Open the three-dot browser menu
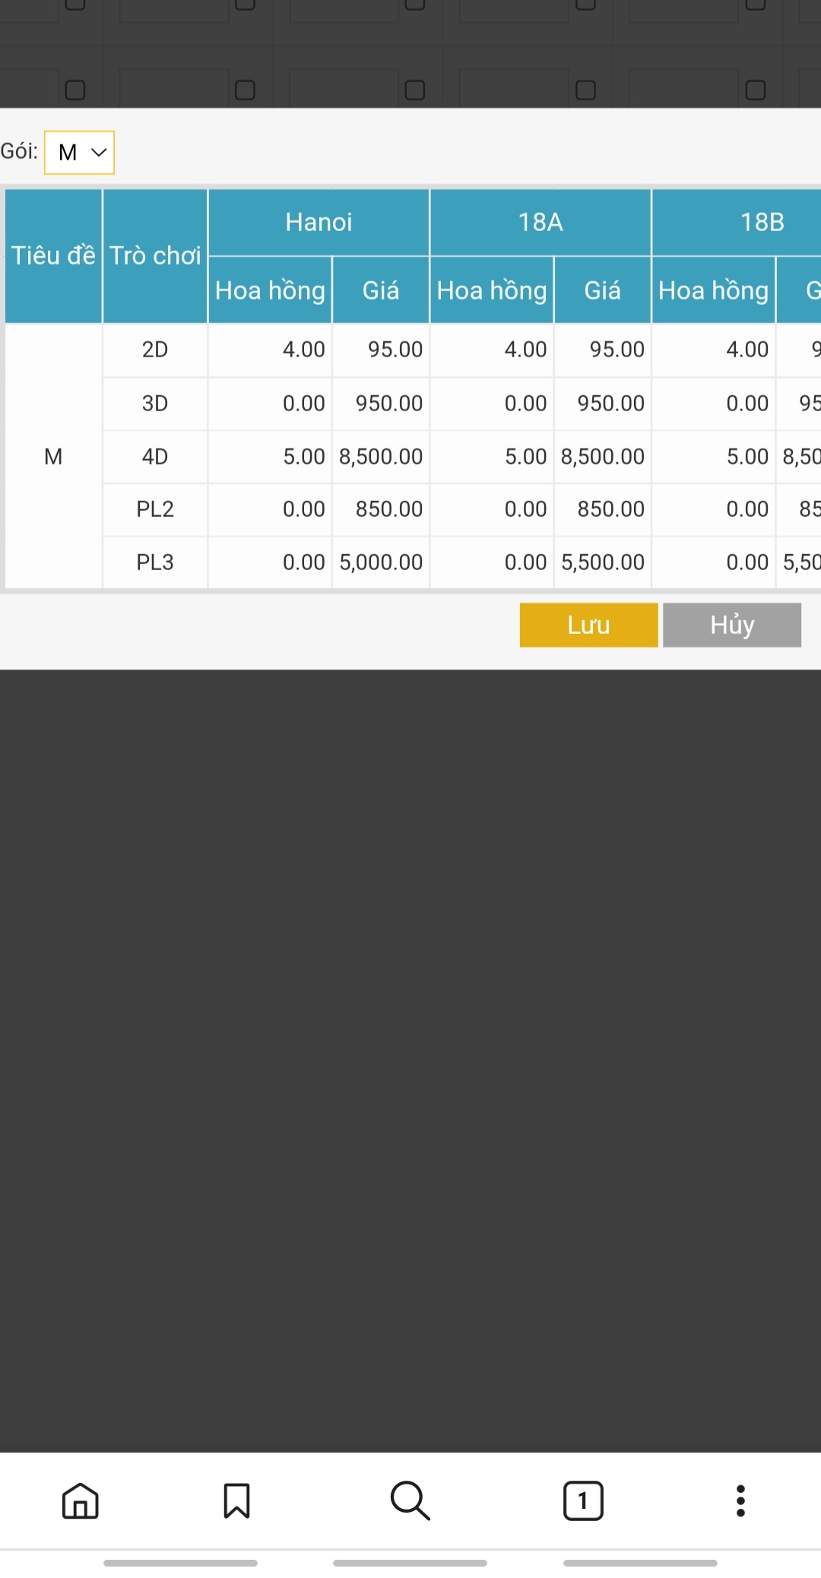Screen dimensions: 821x1578 (x=740, y=1500)
